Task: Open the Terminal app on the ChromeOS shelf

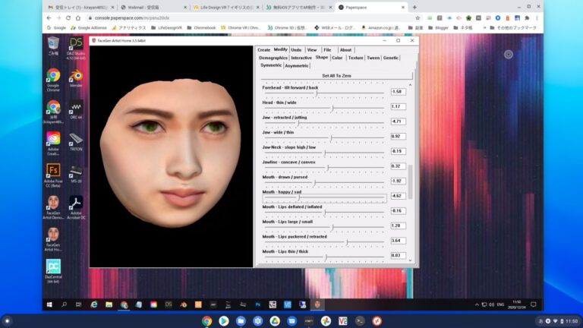Action: [x=360, y=320]
